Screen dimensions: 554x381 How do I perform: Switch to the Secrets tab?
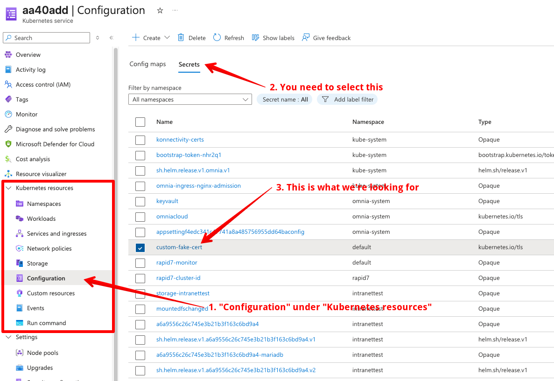pyautogui.click(x=189, y=64)
